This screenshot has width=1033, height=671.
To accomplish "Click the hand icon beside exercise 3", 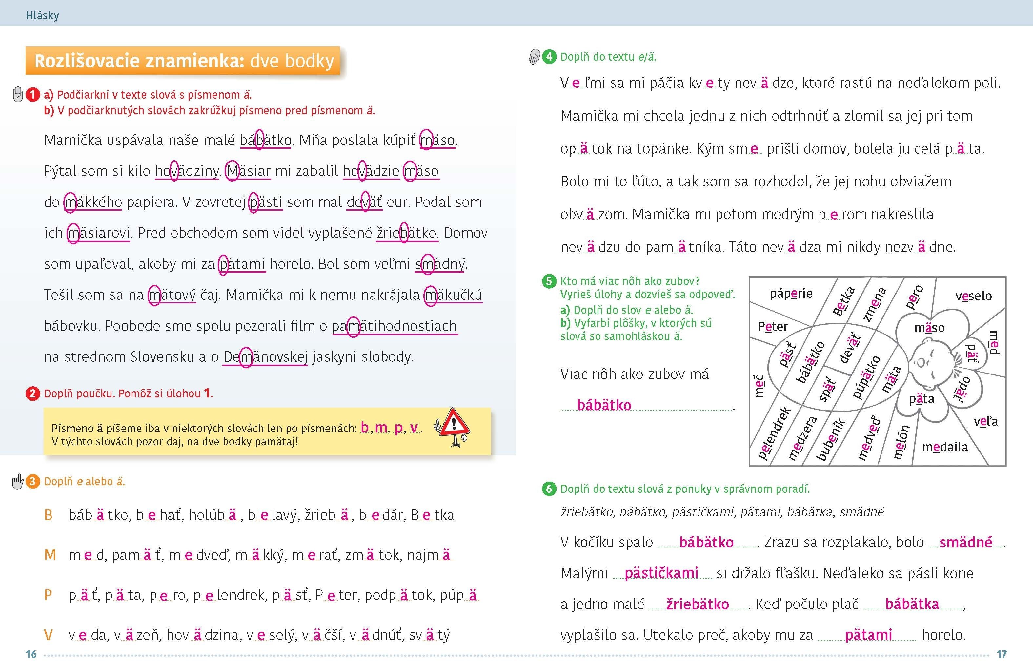I will pyautogui.click(x=17, y=481).
